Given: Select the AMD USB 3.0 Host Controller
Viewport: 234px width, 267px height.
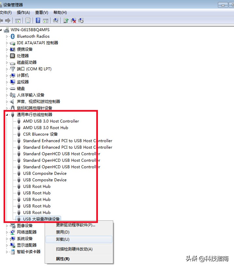Looking at the screenshot, I should tap(51, 121).
